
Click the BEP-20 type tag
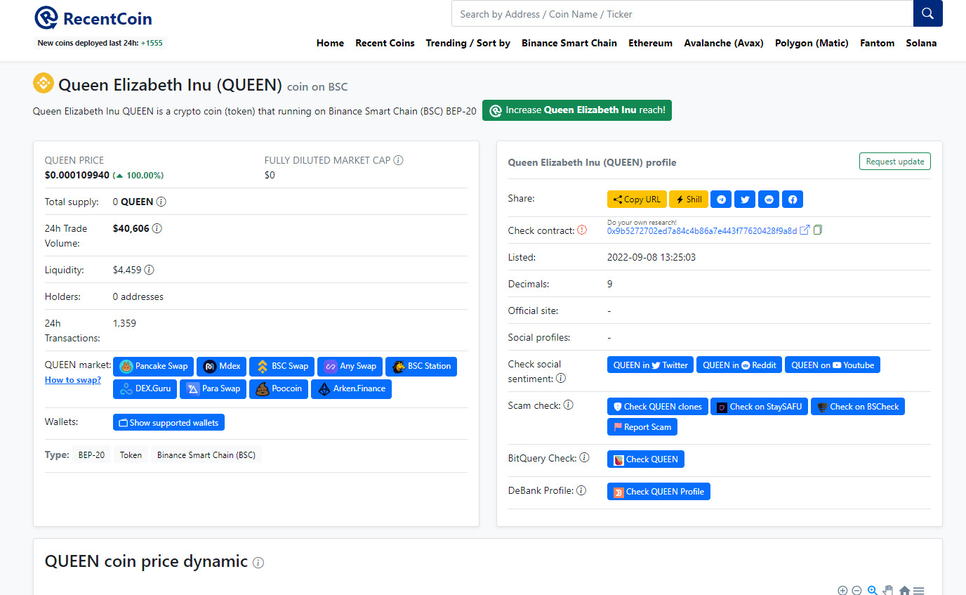(x=91, y=455)
